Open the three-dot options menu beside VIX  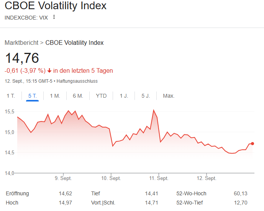point(54,17)
